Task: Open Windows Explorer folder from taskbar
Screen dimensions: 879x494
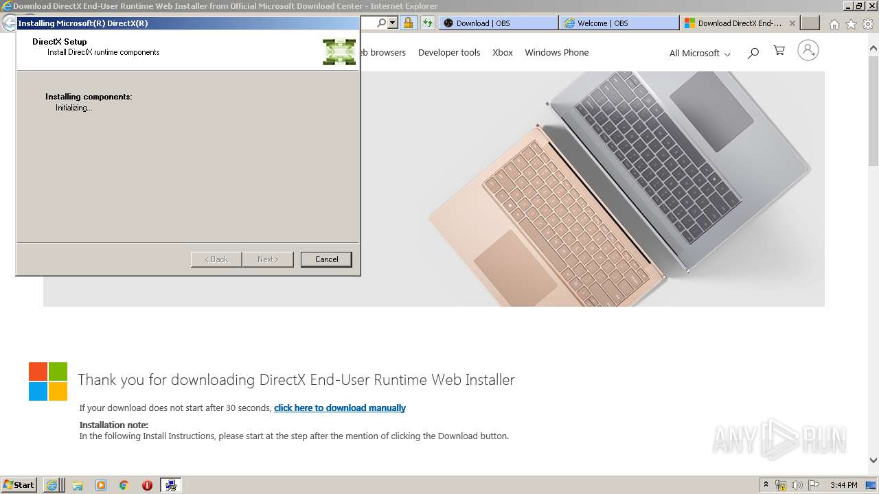Action: 78,485
